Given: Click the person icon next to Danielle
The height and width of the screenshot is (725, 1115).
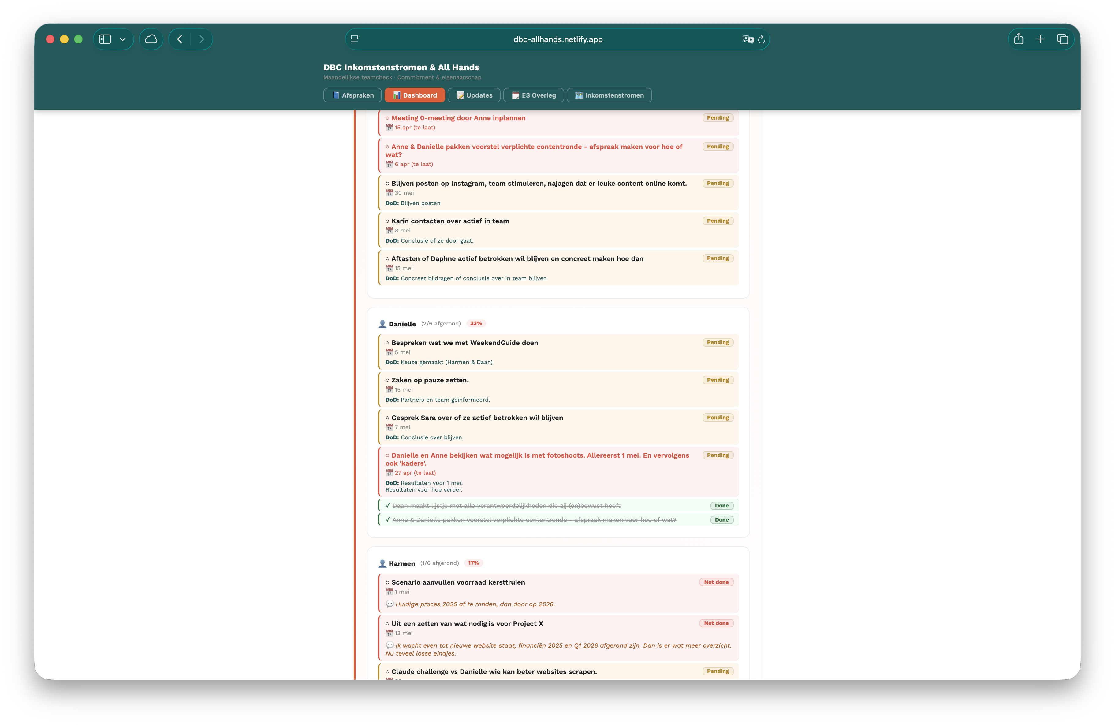Looking at the screenshot, I should pyautogui.click(x=382, y=324).
